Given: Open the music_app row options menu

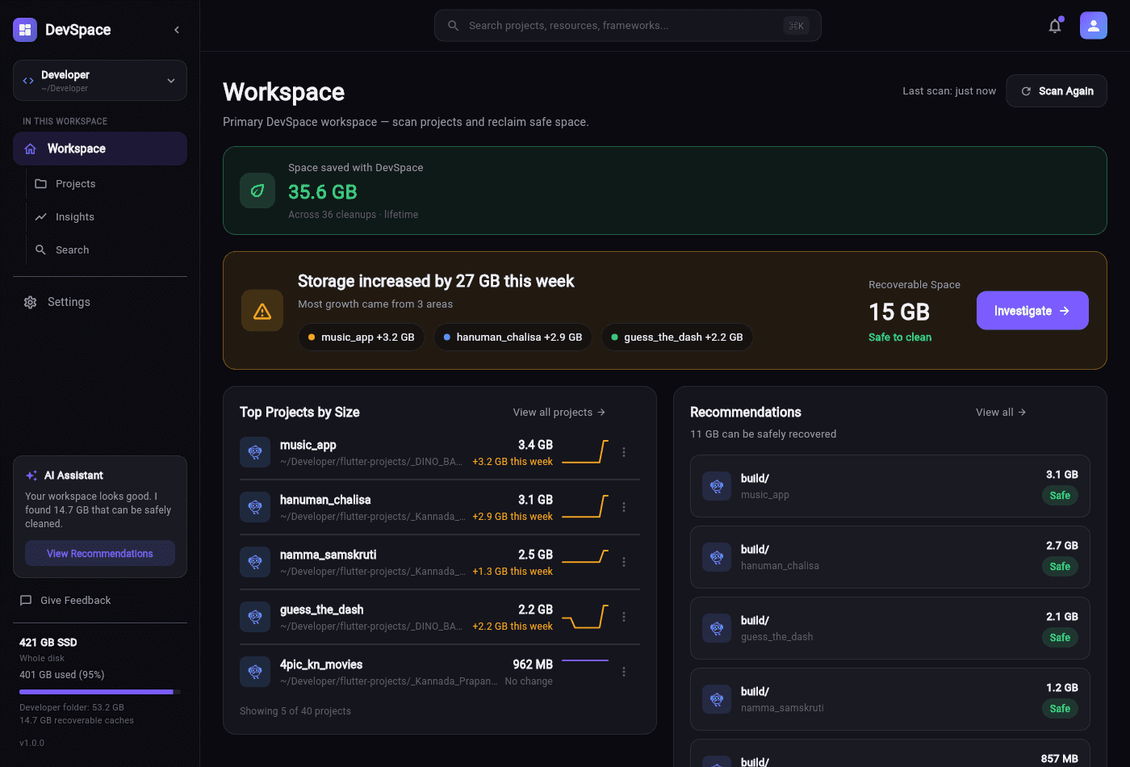Looking at the screenshot, I should (x=624, y=452).
